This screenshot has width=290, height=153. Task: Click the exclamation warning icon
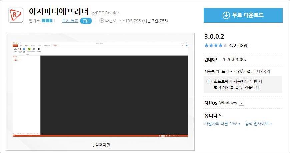209,81
